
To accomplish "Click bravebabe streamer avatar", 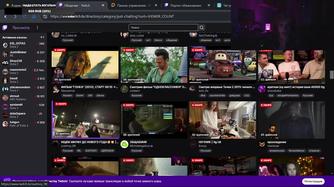I will point(262,89).
